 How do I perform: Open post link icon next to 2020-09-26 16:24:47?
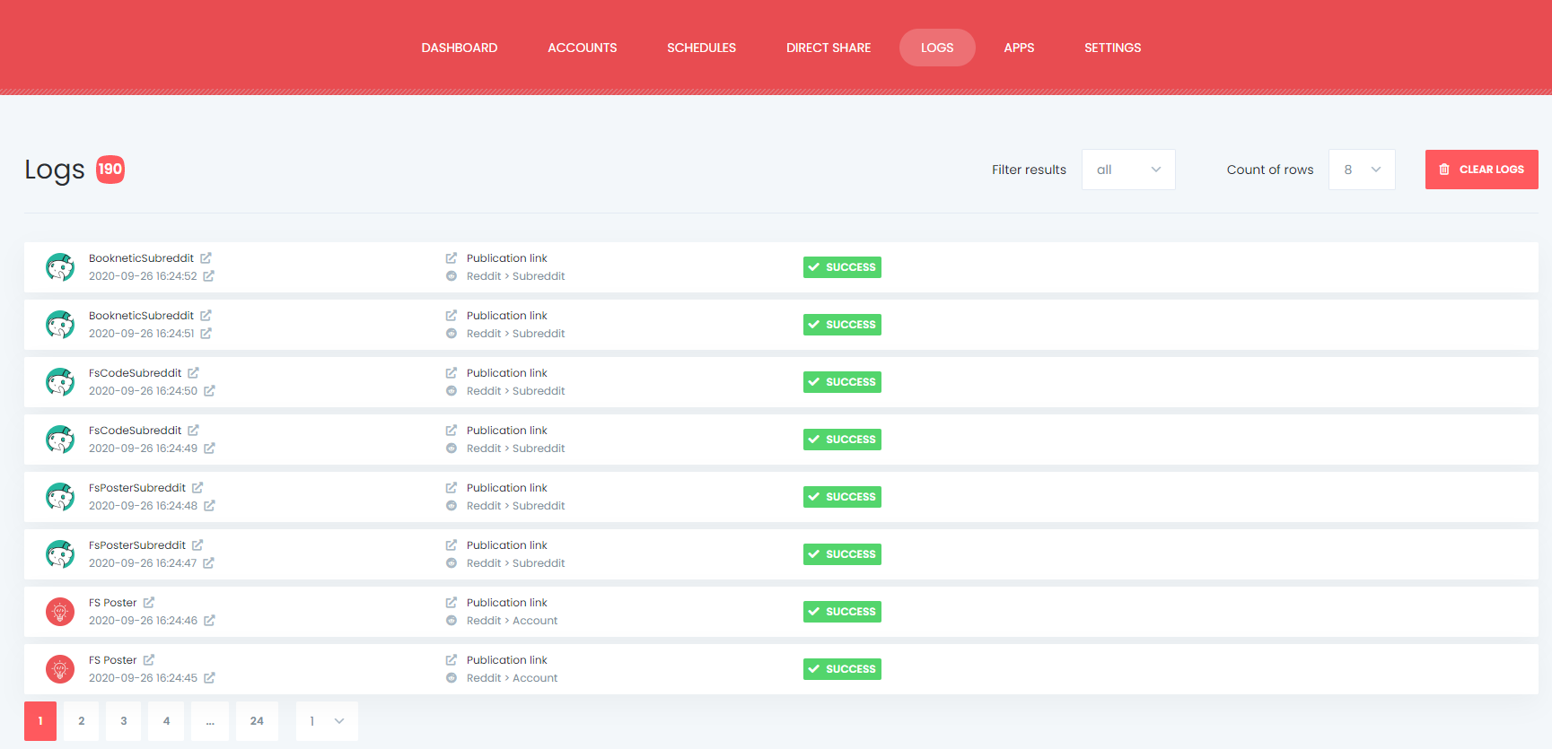(208, 562)
